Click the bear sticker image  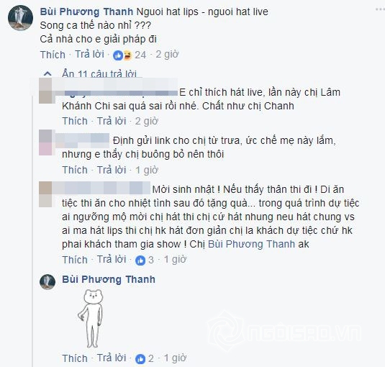point(91,318)
